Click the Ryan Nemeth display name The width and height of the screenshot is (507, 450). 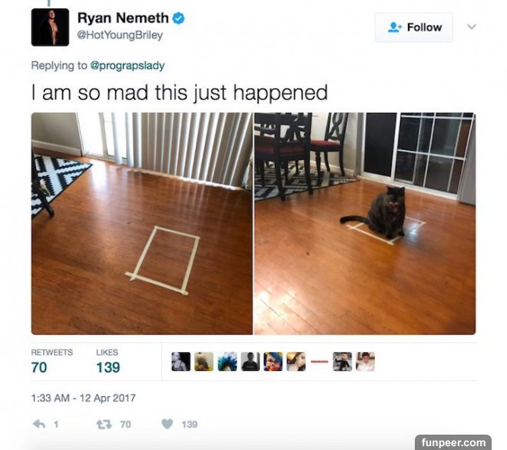[123, 18]
